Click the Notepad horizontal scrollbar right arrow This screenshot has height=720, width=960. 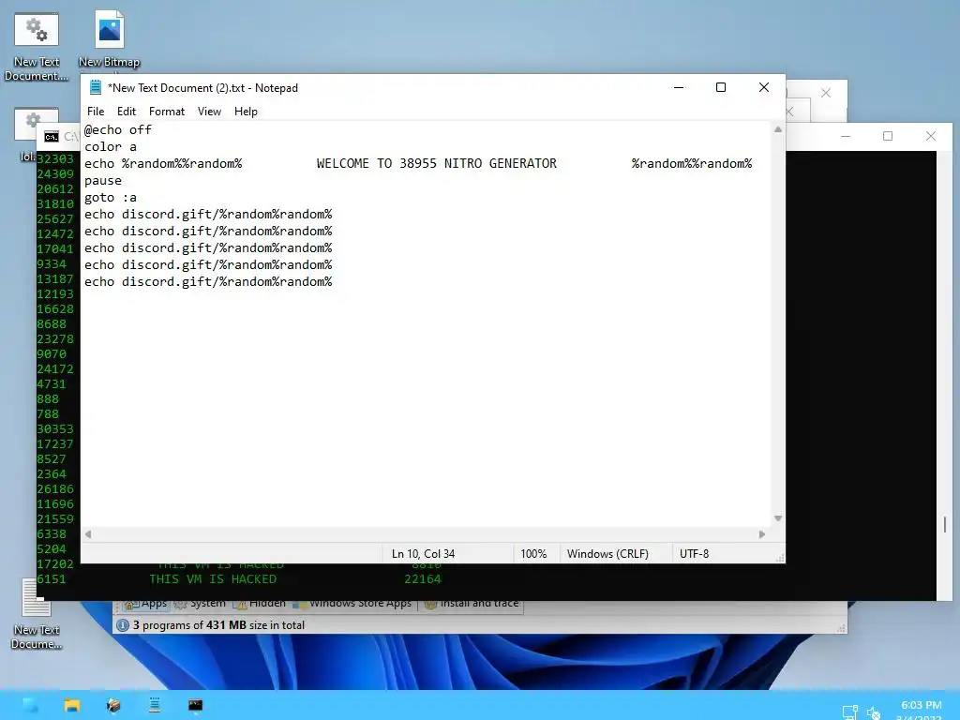click(761, 534)
